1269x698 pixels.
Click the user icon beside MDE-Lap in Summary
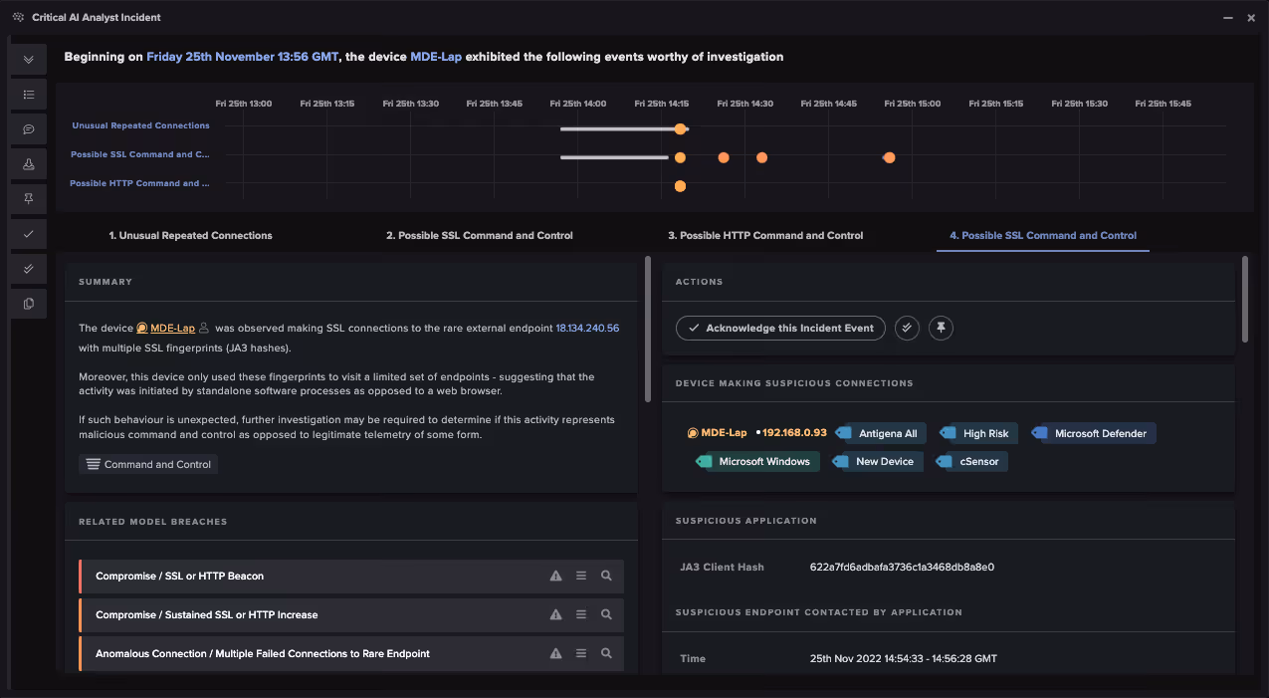coord(204,328)
